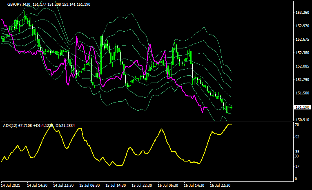
Task: Click price scale value 151.500
Action: 303,93
